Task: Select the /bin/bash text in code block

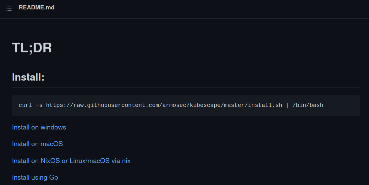Action: coord(307,105)
